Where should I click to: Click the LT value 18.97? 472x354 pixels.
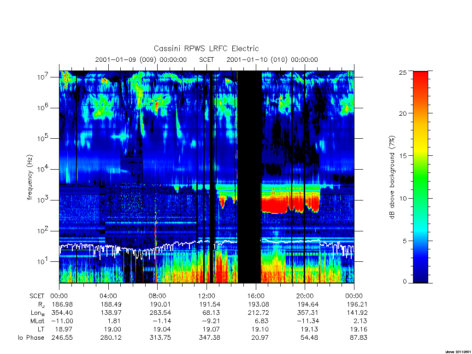(x=64, y=329)
